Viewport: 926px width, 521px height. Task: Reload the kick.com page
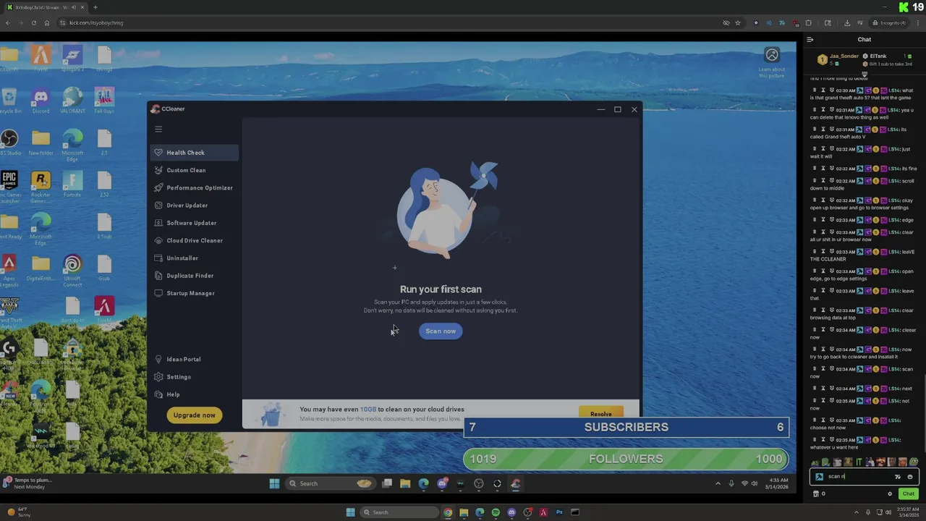33,22
